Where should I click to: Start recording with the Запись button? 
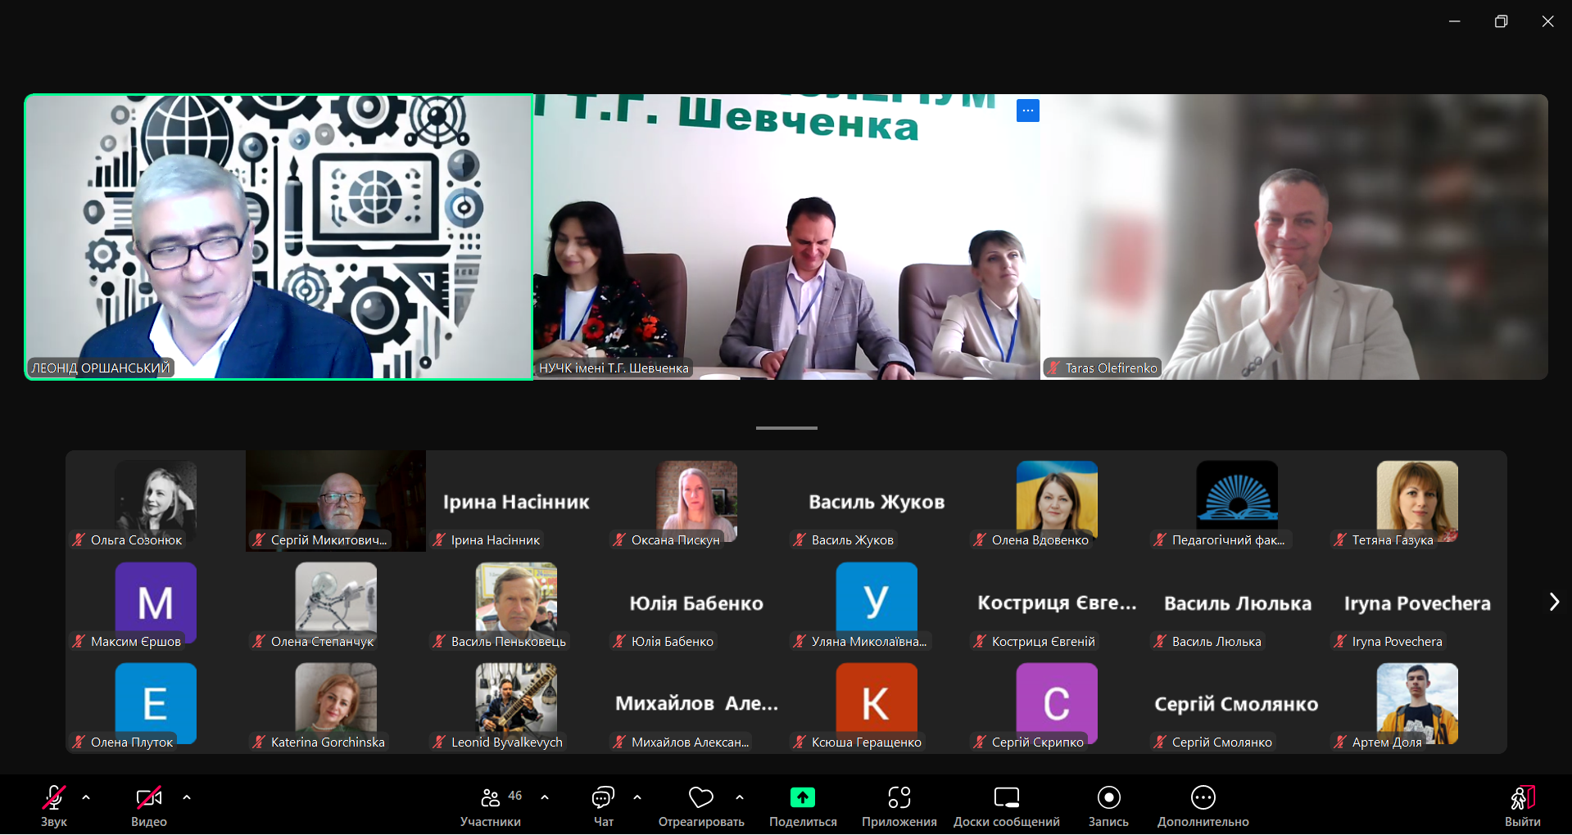pos(1108,798)
